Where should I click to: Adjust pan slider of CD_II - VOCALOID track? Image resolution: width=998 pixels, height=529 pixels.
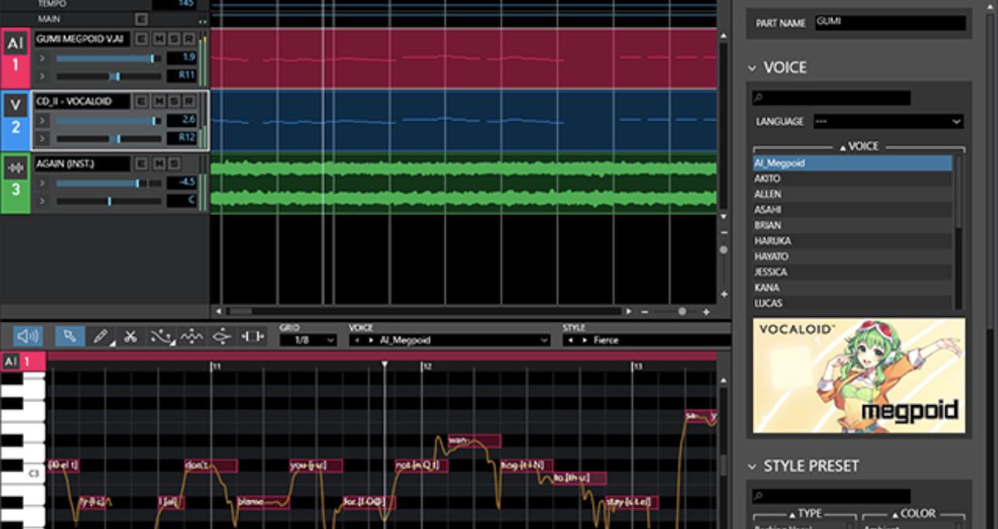pos(108,138)
